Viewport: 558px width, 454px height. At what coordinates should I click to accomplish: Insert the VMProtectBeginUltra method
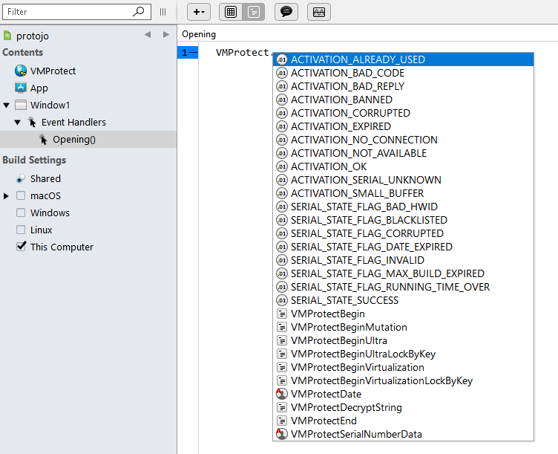[403, 340]
